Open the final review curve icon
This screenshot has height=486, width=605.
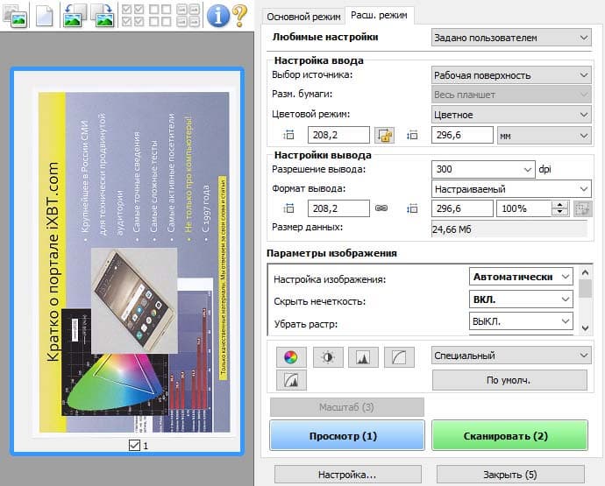291,380
